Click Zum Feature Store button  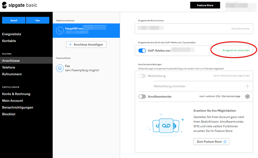[x=211, y=142]
